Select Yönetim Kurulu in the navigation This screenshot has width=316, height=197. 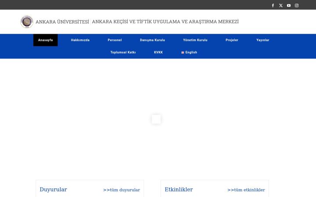(195, 40)
